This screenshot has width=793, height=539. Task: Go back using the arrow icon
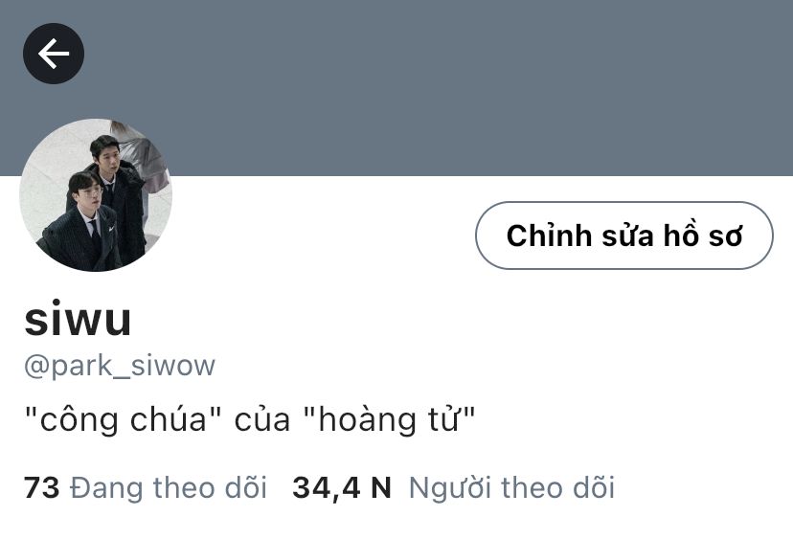54,54
